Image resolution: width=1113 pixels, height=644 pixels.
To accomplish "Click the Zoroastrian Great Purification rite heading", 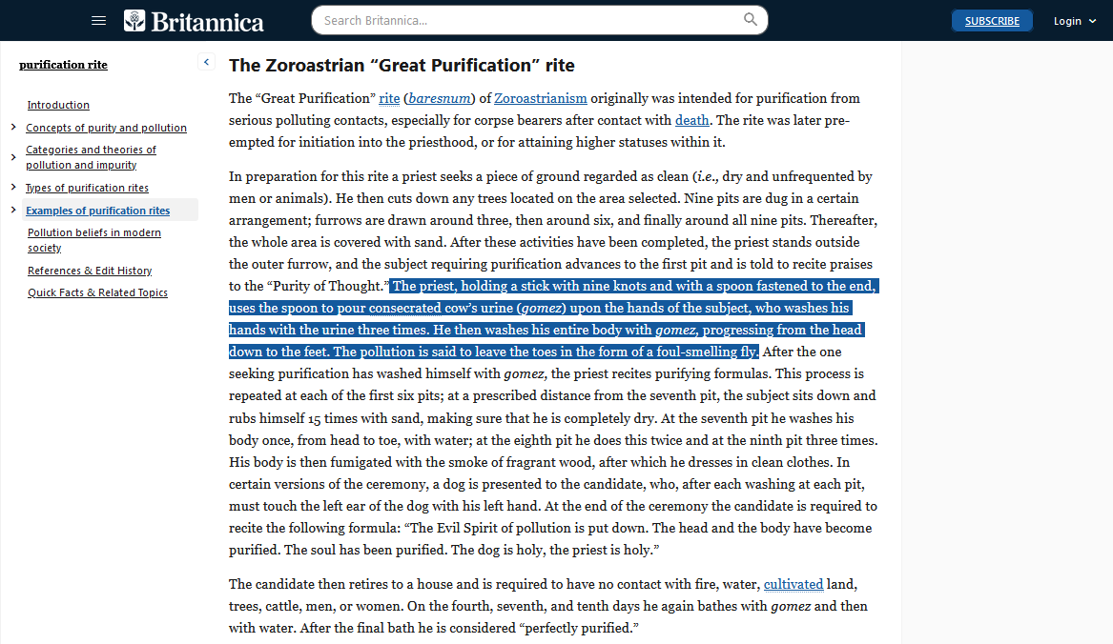I will (x=402, y=65).
